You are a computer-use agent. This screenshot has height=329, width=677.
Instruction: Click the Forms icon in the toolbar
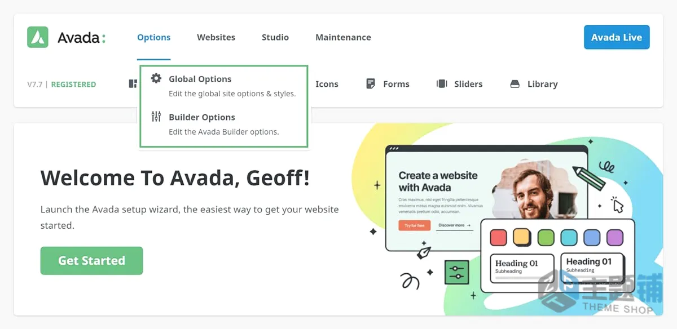coord(371,84)
